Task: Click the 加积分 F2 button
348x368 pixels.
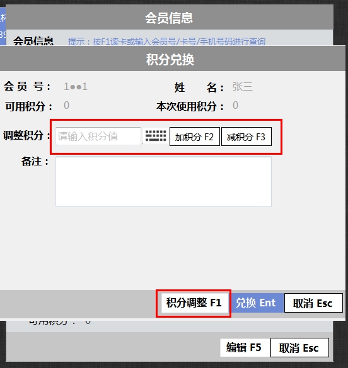Action: (x=195, y=137)
